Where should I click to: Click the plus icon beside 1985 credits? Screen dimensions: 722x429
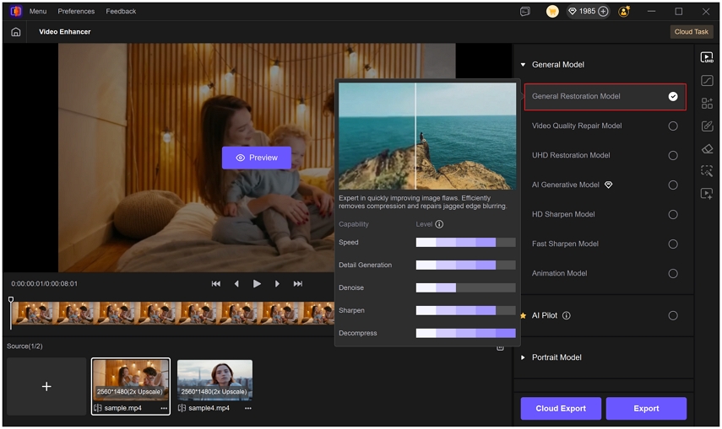[603, 12]
